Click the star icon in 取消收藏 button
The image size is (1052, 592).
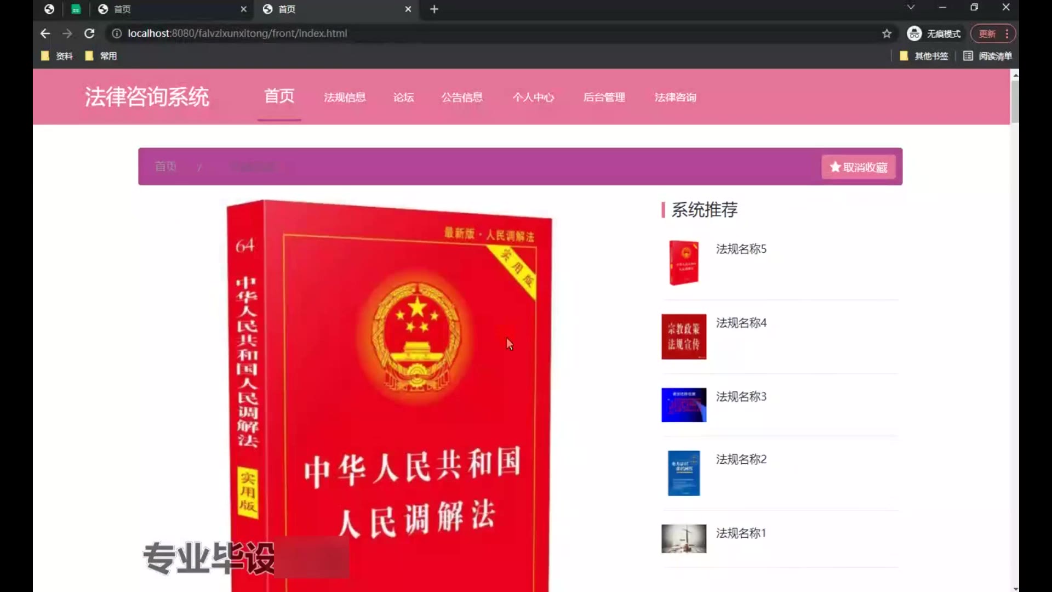(x=835, y=167)
